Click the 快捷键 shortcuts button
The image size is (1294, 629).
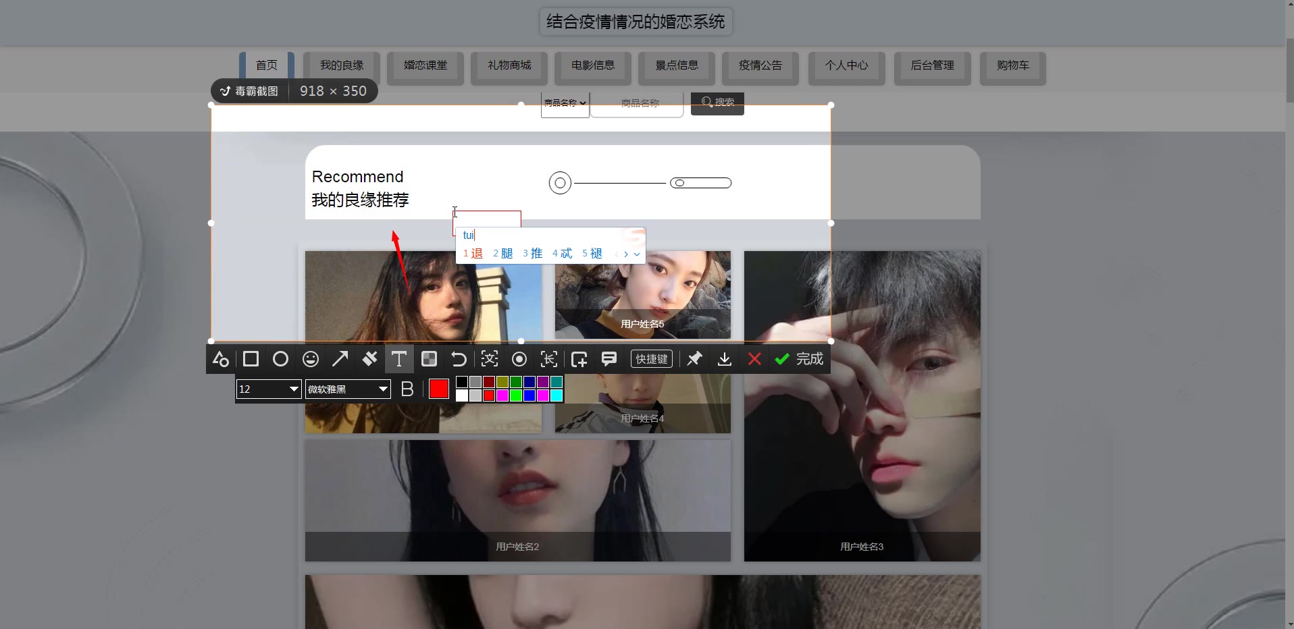[x=652, y=359]
